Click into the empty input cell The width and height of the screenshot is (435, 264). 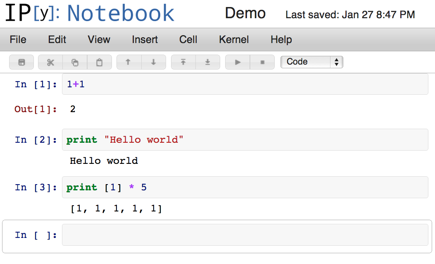[x=245, y=235]
